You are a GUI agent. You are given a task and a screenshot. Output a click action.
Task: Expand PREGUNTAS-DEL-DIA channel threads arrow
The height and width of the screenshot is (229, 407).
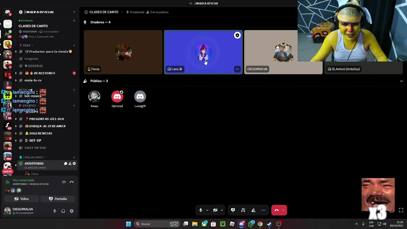pos(16,119)
